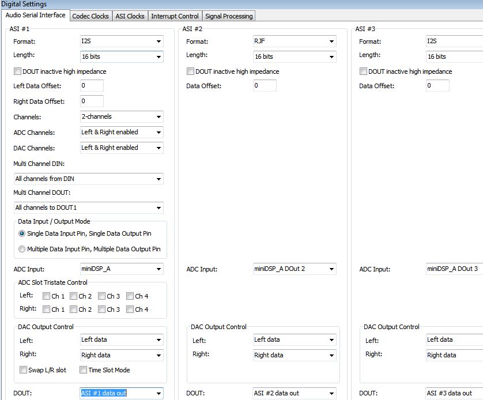483x400 pixels.
Task: Open ASI #3 DOUT dropdown
Action: pos(454,393)
